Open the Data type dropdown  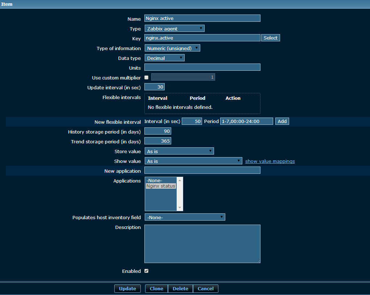click(x=164, y=58)
